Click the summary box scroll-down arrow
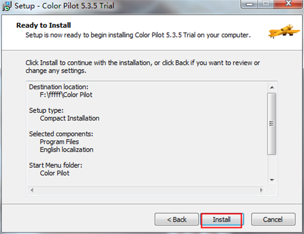 tap(272, 180)
